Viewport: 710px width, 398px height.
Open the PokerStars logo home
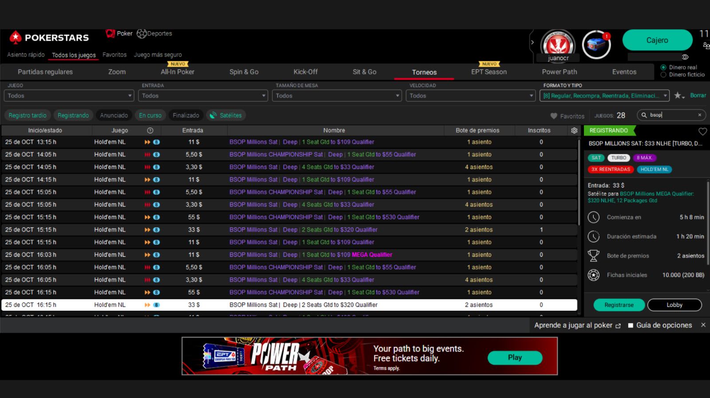(x=49, y=38)
